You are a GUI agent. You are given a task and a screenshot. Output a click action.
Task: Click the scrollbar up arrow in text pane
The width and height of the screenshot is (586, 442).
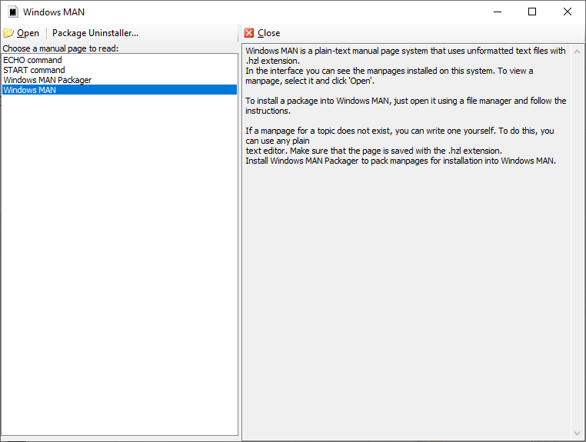click(x=577, y=52)
